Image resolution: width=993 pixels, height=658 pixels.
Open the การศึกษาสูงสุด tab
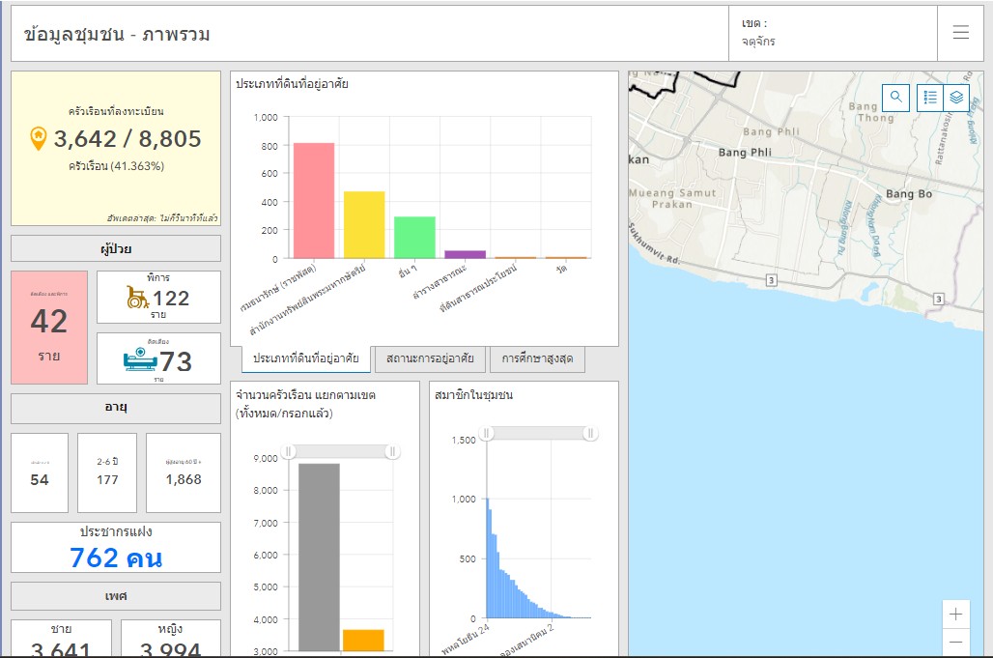(x=537, y=358)
